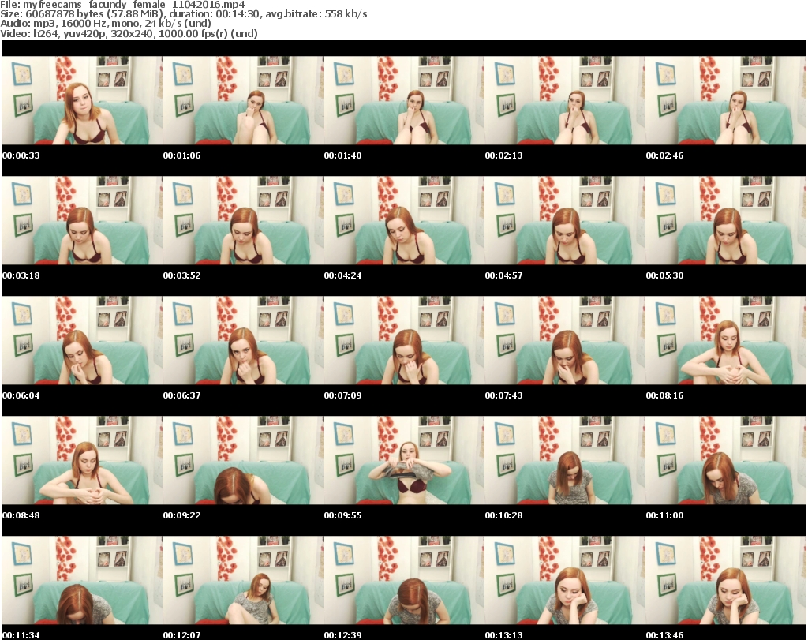Open the thumbnail above 00:01:40
The width and height of the screenshot is (808, 640).
tap(403, 100)
